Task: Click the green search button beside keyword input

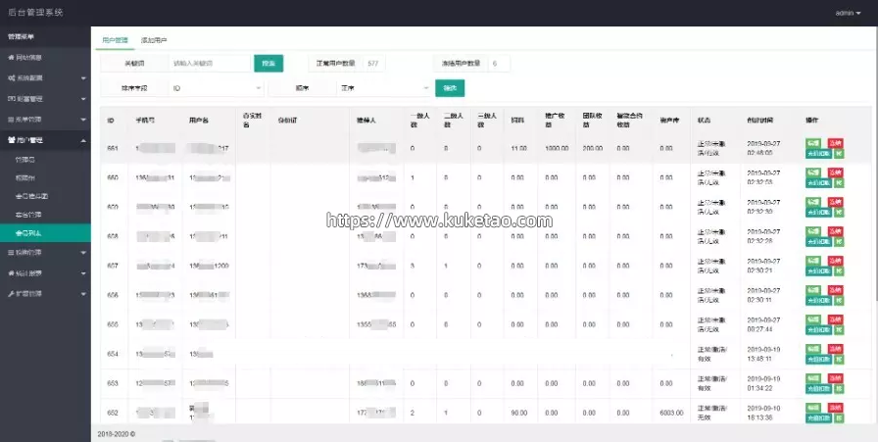Action: click(x=268, y=64)
